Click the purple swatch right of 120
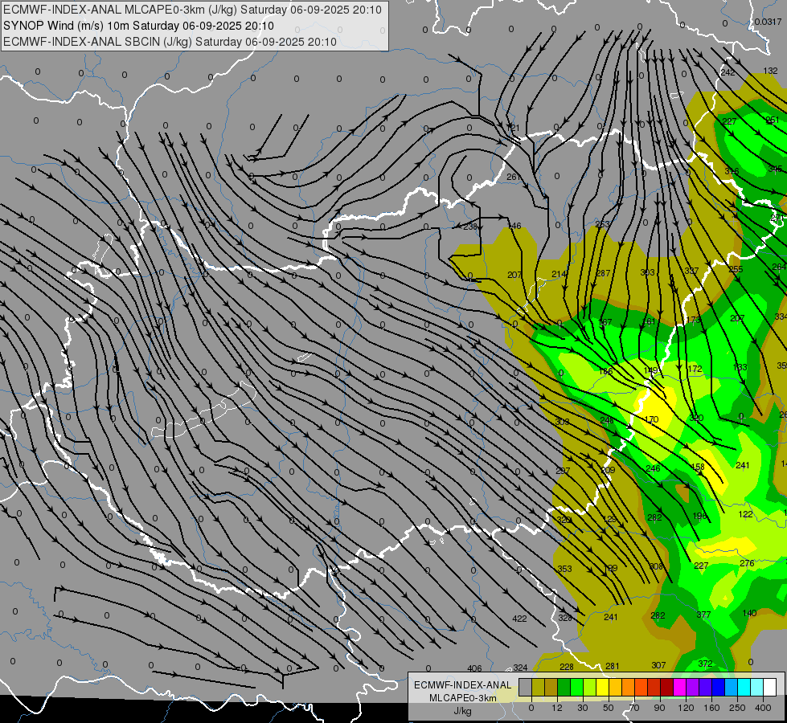The height and width of the screenshot is (723, 787). [x=693, y=687]
